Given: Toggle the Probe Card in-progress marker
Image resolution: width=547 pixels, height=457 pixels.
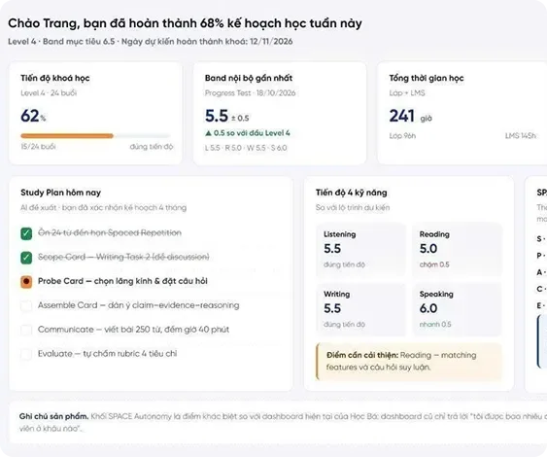Looking at the screenshot, I should click(x=26, y=281).
